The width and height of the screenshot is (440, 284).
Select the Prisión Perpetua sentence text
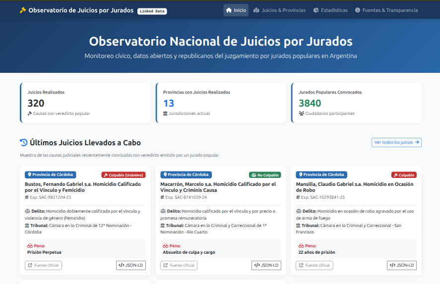(44, 252)
